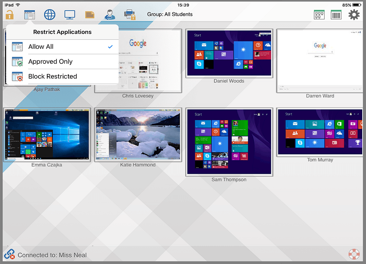Tap the Restrict Applications window icon in toolbar

29,15
